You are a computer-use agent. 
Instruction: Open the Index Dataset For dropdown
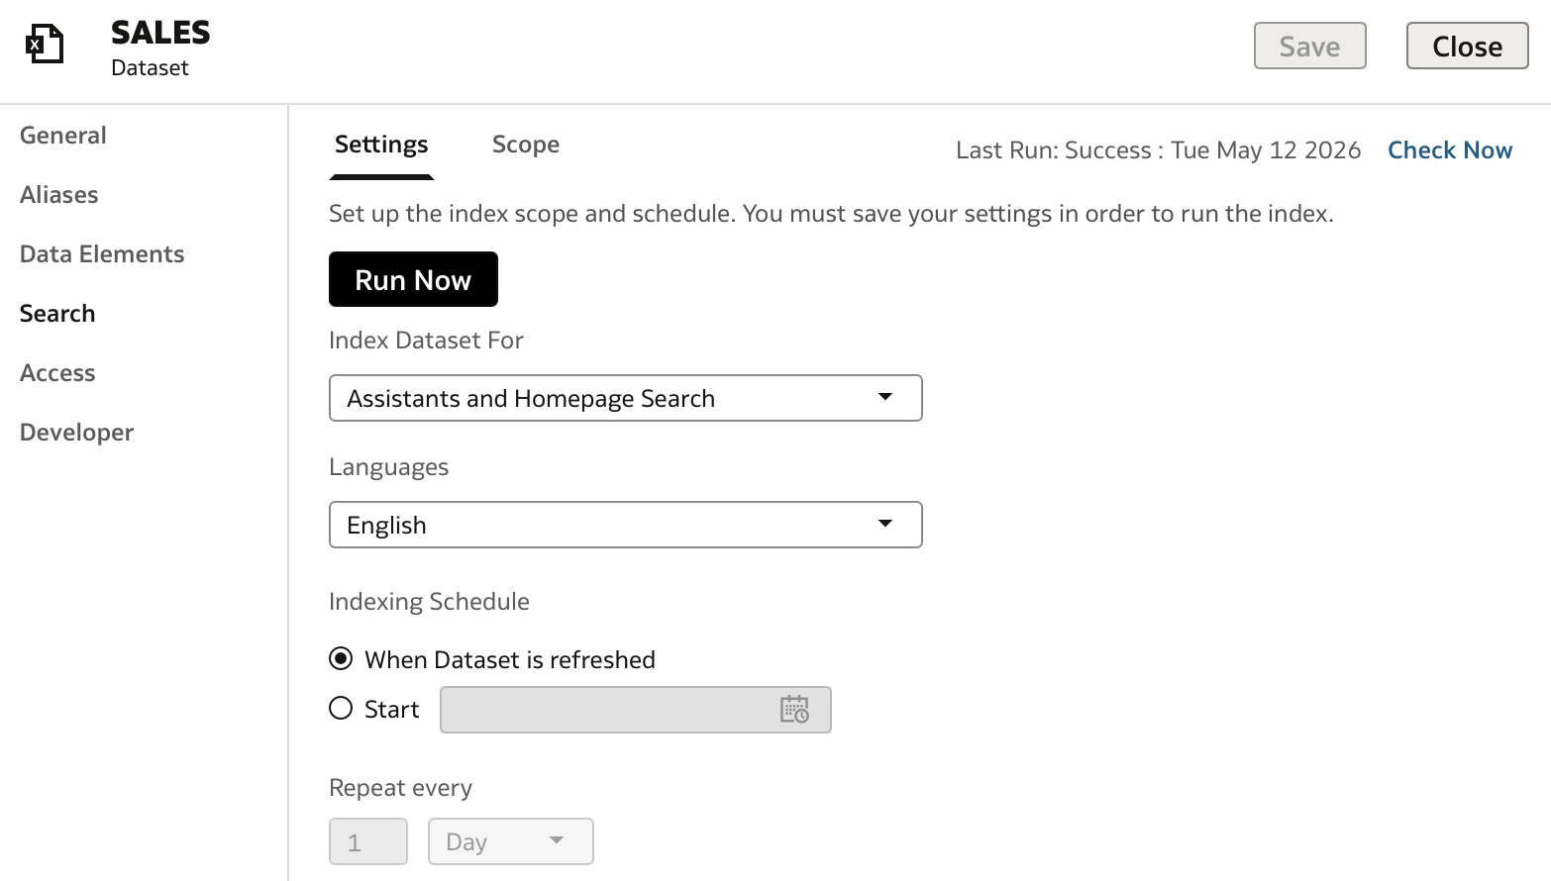[626, 398]
